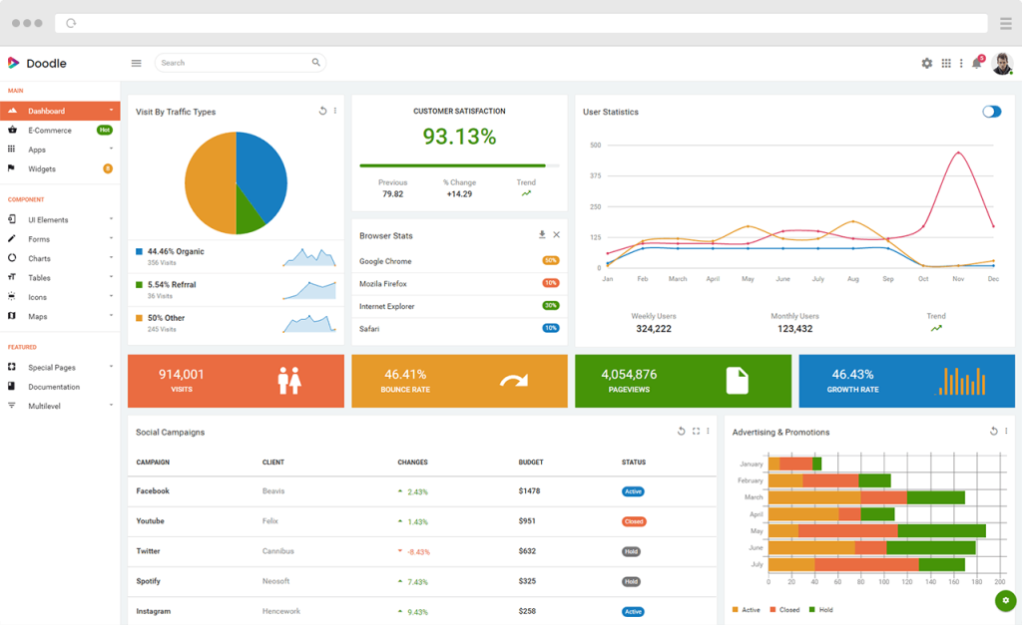
Task: Click the Active status badge for Instagram
Action: [x=633, y=611]
